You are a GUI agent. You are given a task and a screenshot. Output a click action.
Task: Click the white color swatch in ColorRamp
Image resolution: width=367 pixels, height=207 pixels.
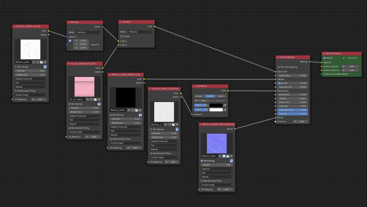point(216,110)
